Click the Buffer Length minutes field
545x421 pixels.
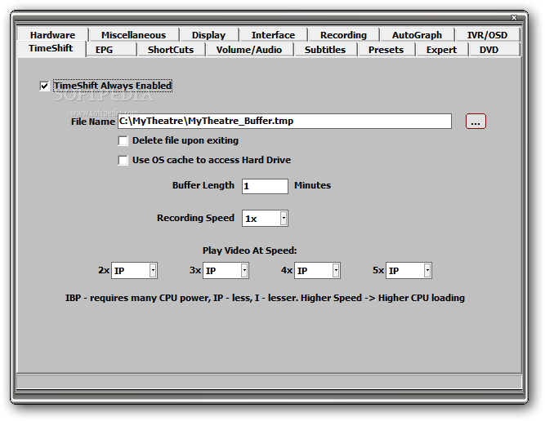(x=265, y=186)
